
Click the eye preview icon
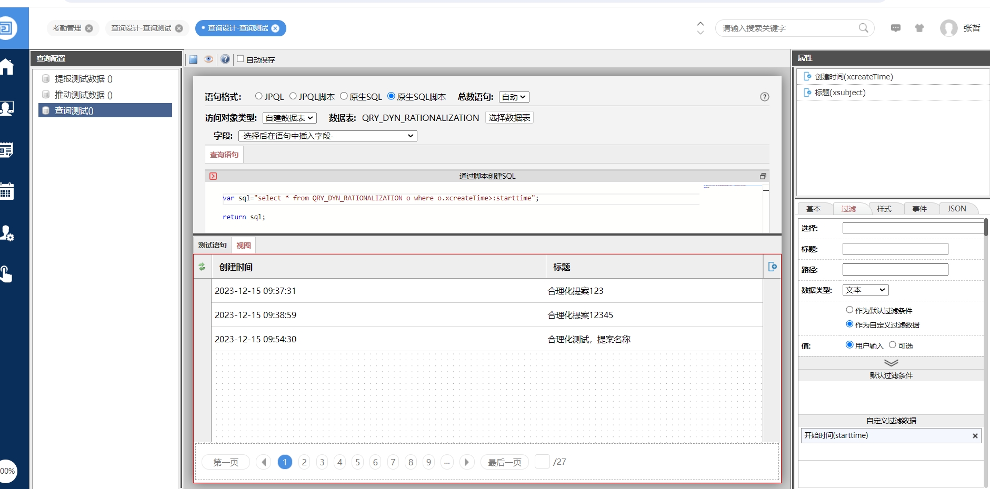209,59
